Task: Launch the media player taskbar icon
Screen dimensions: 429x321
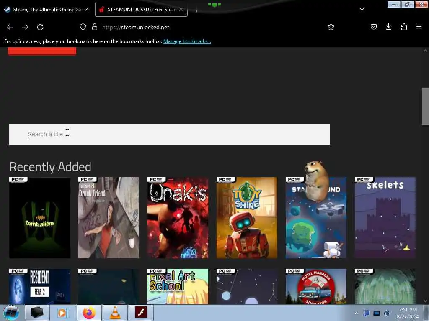Action: pos(62,313)
